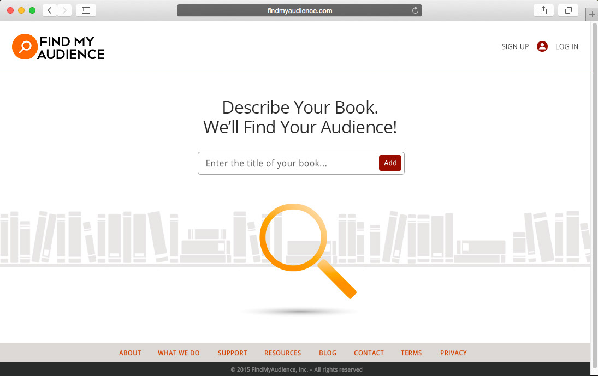Viewport: 598px width, 376px height.
Task: Open the LOG IN link
Action: click(566, 46)
